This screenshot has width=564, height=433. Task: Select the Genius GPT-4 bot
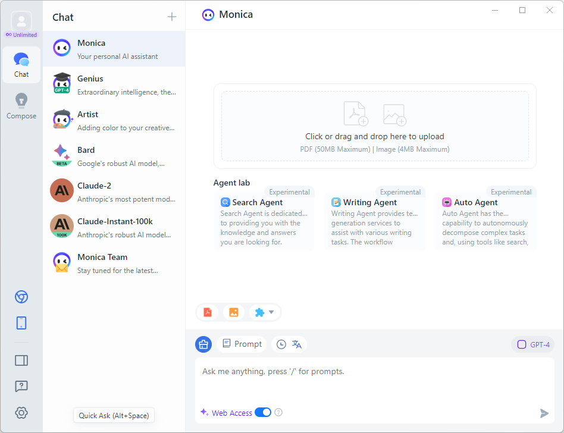[x=114, y=84]
